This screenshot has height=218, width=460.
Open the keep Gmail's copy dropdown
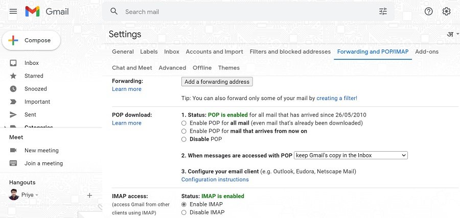pos(351,155)
